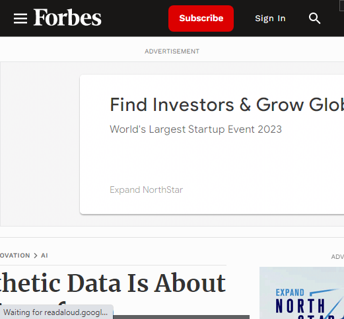Go to the AI category breadcrumb
This screenshot has width=344, height=319.
click(x=44, y=256)
